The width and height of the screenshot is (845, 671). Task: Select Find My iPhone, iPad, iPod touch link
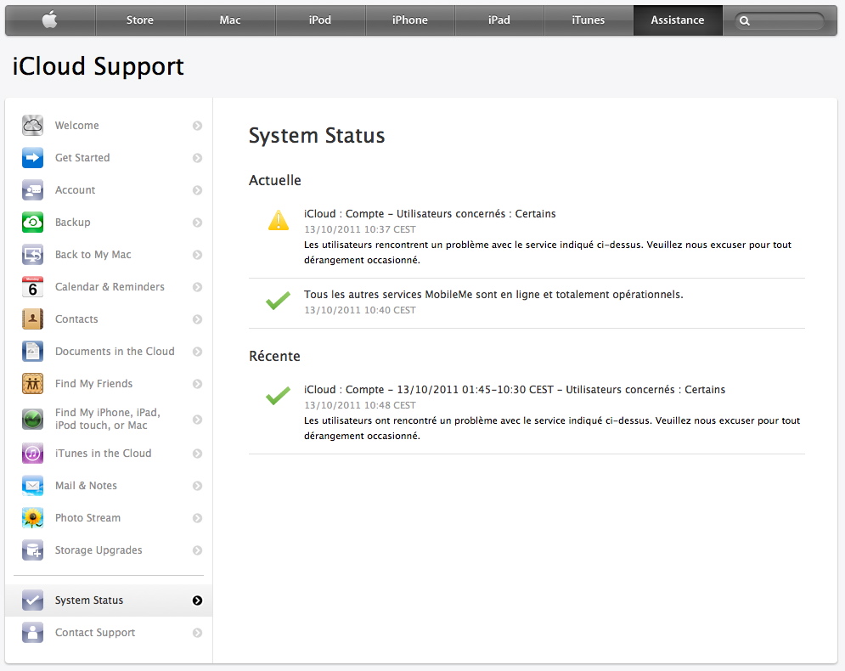point(108,419)
